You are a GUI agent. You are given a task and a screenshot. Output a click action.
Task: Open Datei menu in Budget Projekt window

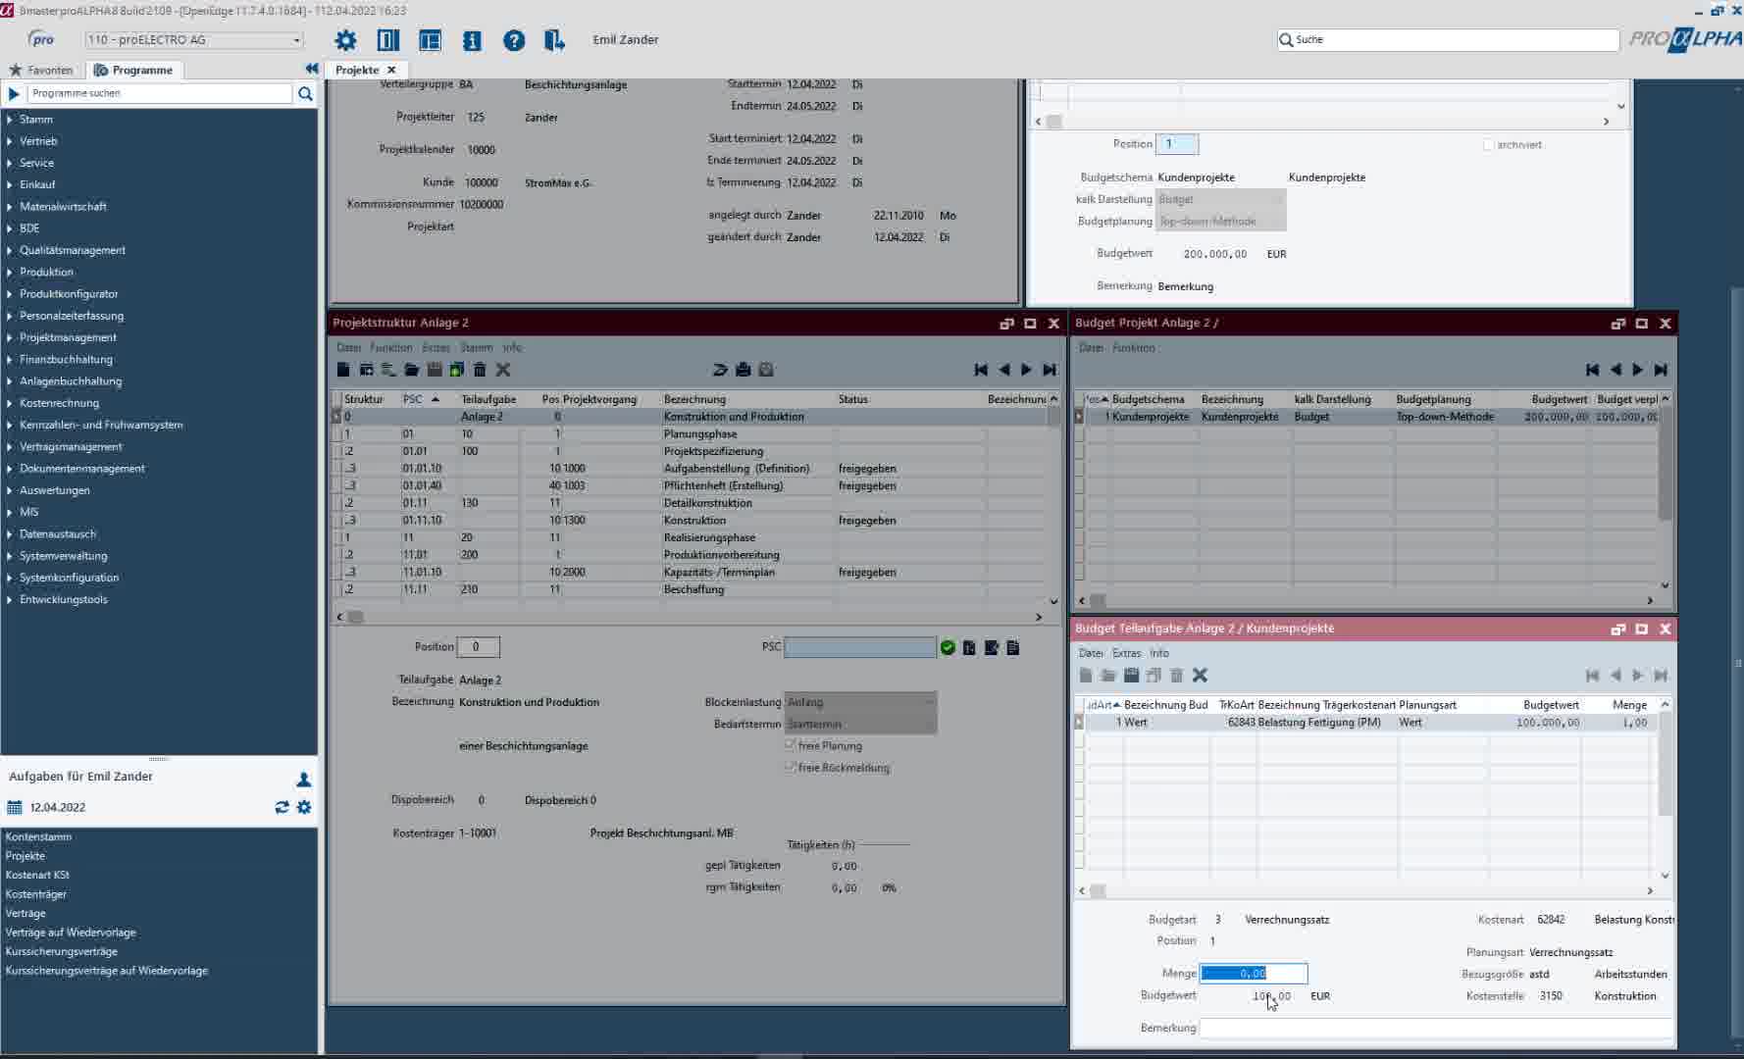tap(1091, 347)
